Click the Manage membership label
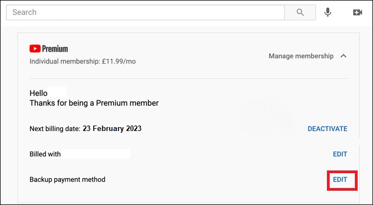Viewport: 373px width, 205px height. 301,56
